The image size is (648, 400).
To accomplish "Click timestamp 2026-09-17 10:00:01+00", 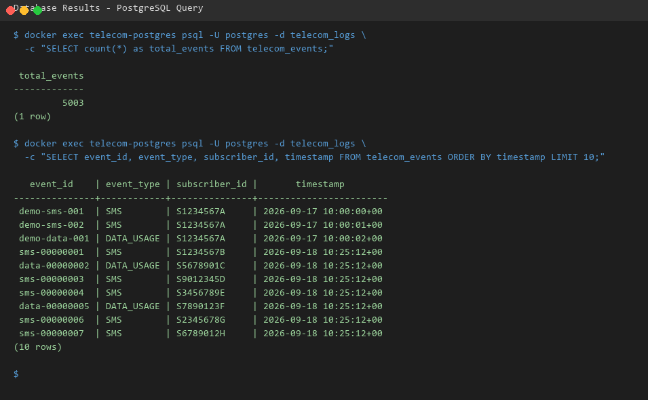I will 323,225.
